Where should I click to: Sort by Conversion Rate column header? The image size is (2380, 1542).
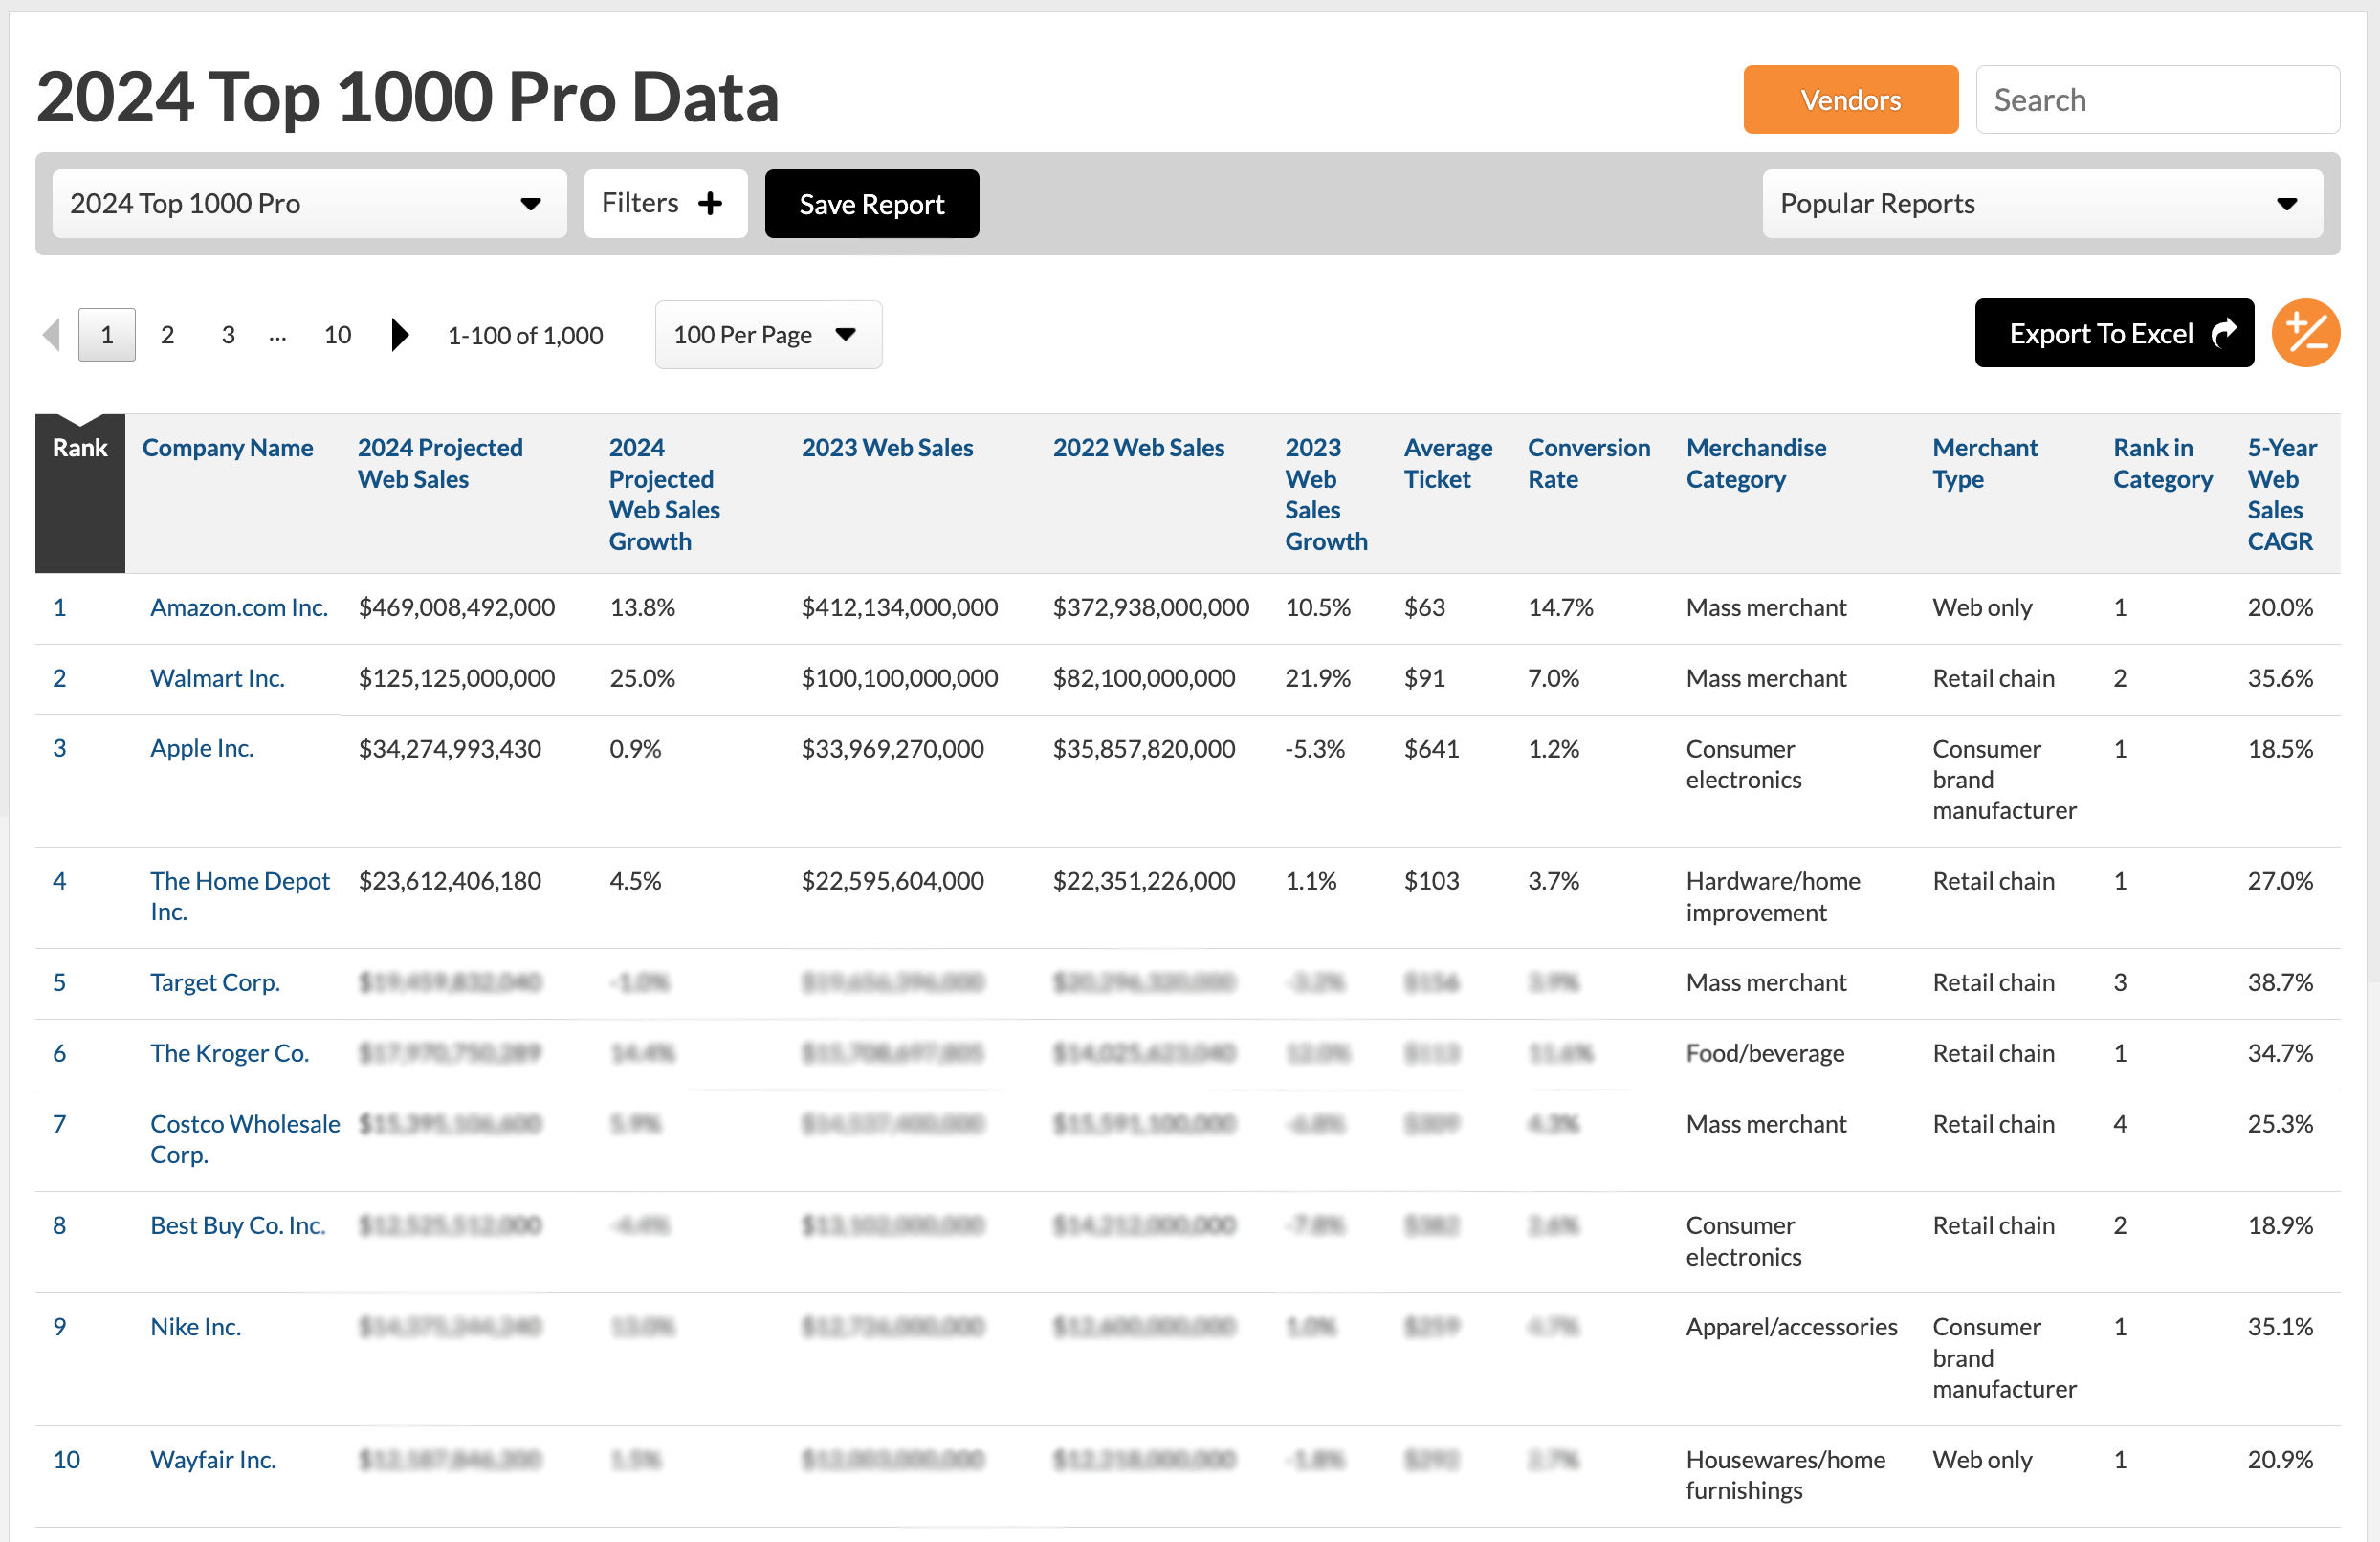[x=1589, y=463]
